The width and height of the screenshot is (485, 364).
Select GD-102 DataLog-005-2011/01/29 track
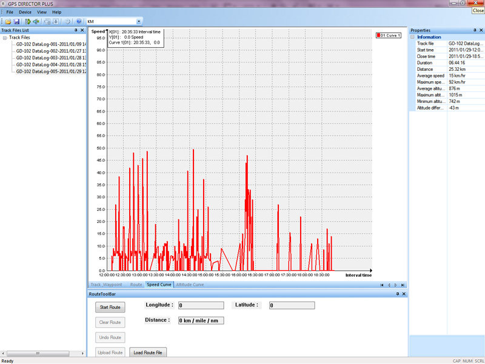point(51,71)
